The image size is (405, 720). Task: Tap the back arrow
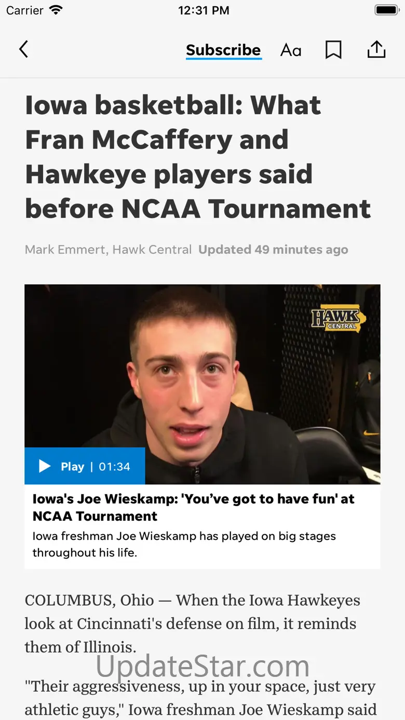[x=23, y=49]
